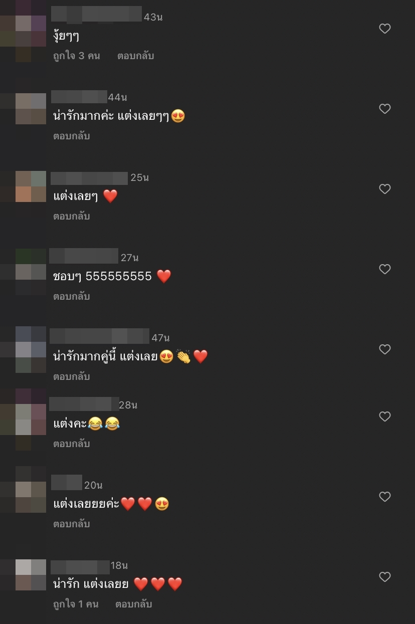Screen dimensions: 415x624
Task: Reply to the "งุ้ยๆๆ" comment
Action: tap(135, 56)
